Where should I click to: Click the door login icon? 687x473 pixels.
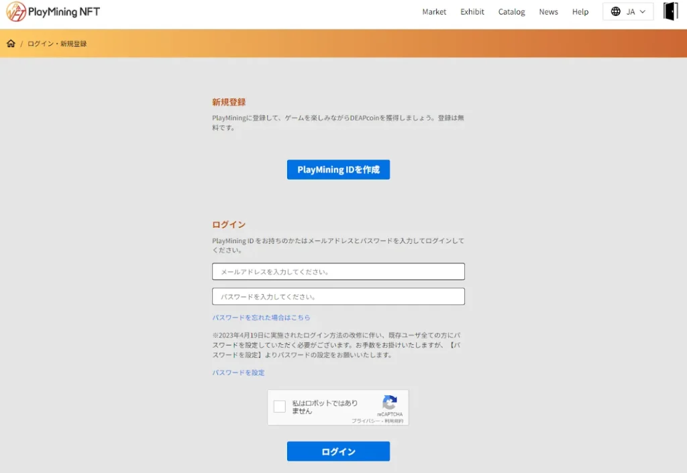point(670,11)
